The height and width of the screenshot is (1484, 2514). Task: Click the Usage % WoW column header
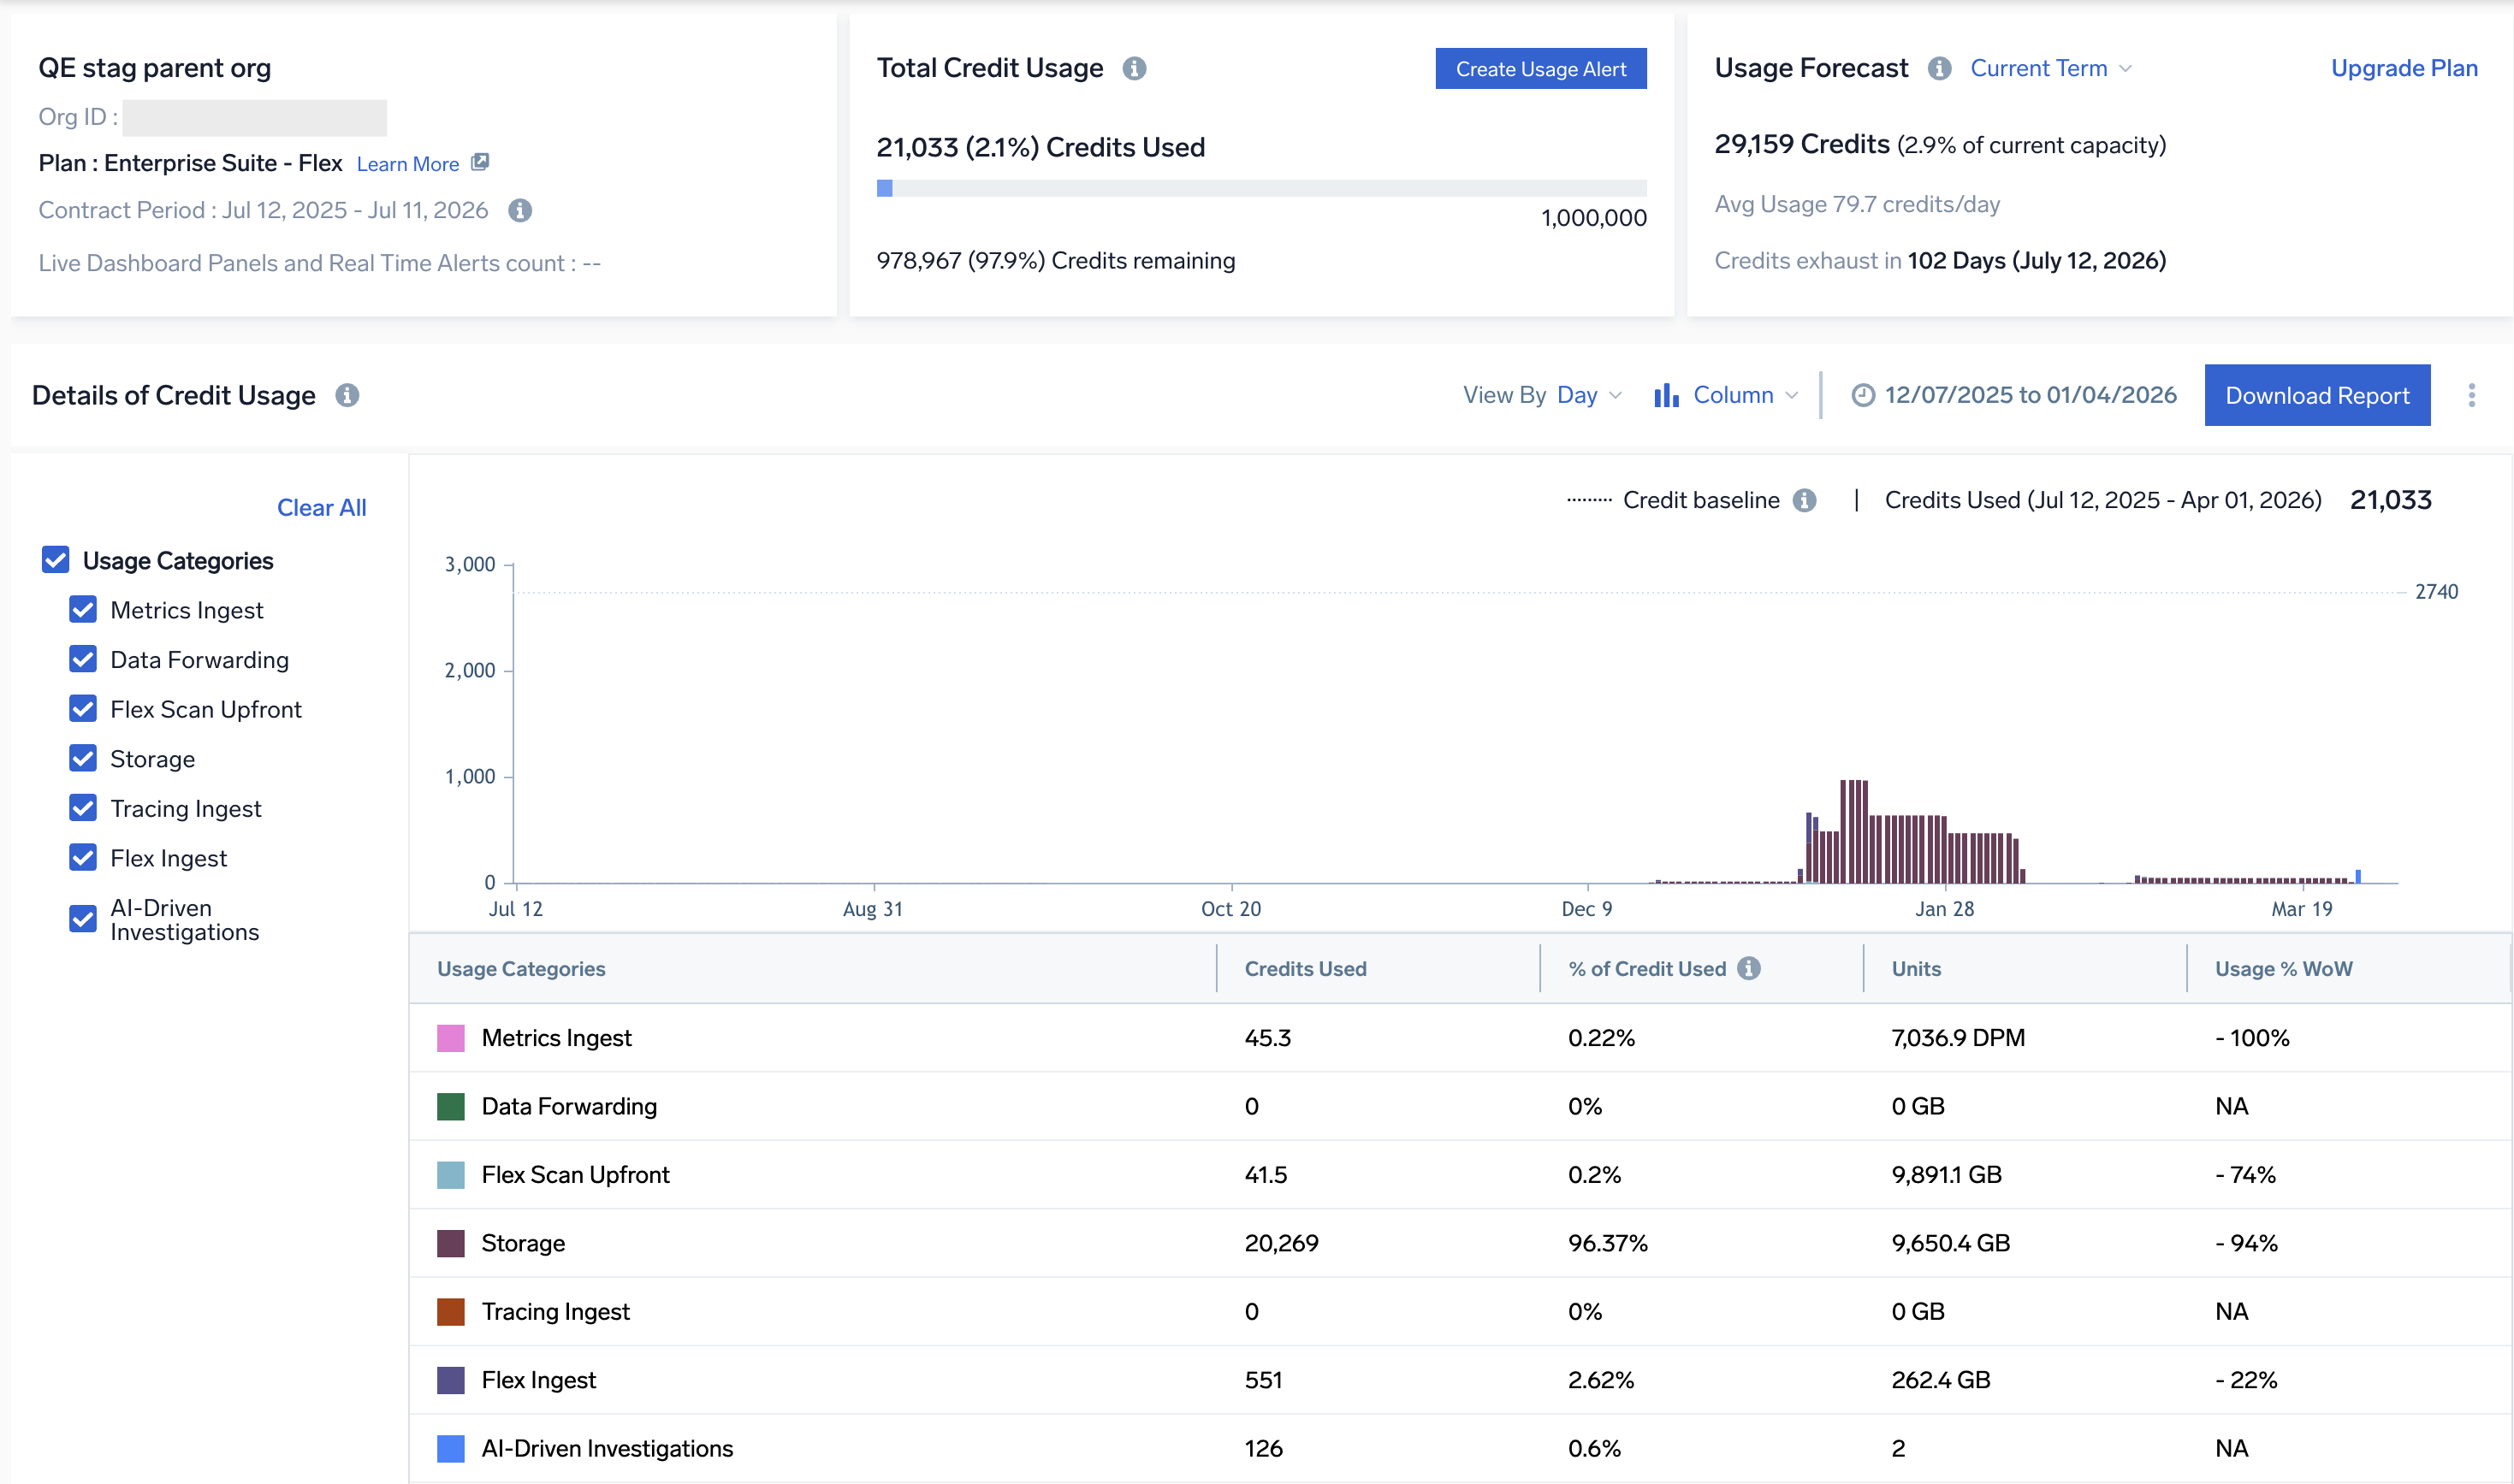(x=2282, y=968)
